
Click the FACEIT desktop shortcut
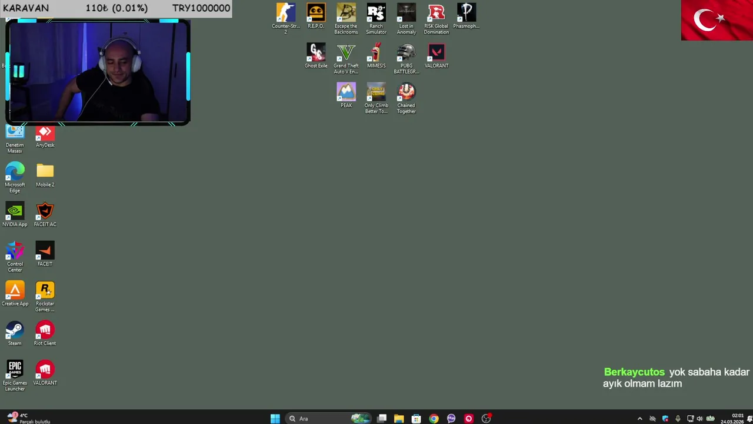click(x=45, y=253)
